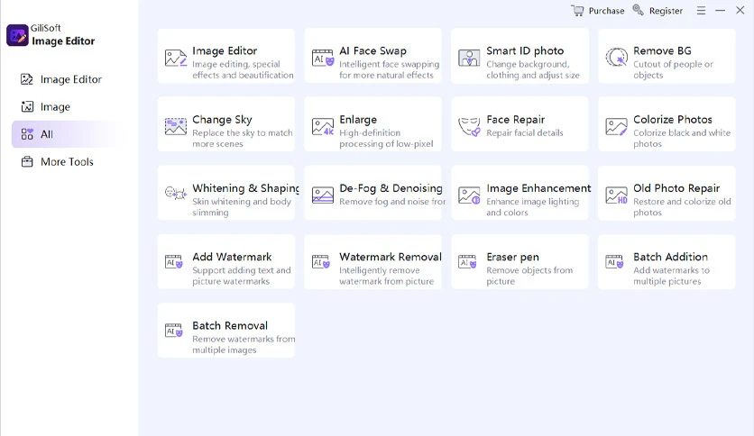Open the Add Watermark title
This screenshot has height=436, width=754.
pyautogui.click(x=232, y=257)
